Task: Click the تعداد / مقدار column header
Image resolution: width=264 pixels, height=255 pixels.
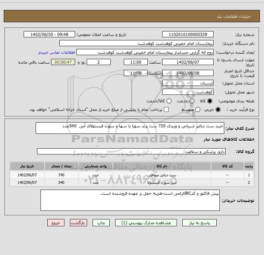Action: [x=61, y=166]
